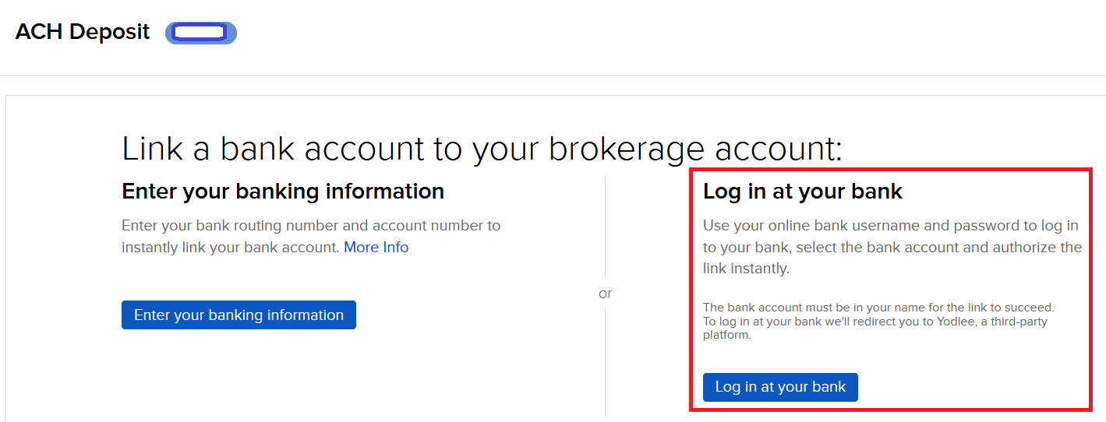Select the Enter your banking information heading
This screenshot has height=422, width=1106.
(283, 191)
